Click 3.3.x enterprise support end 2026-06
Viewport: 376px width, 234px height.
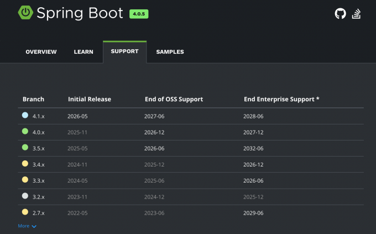(x=253, y=181)
